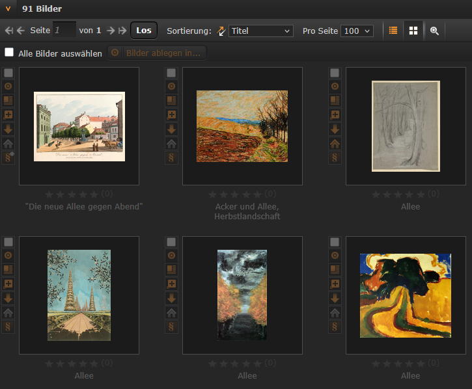
Task: Show § copyright for 'Acker und Allee, Herbstlandschaft'
Action: [x=171, y=157]
